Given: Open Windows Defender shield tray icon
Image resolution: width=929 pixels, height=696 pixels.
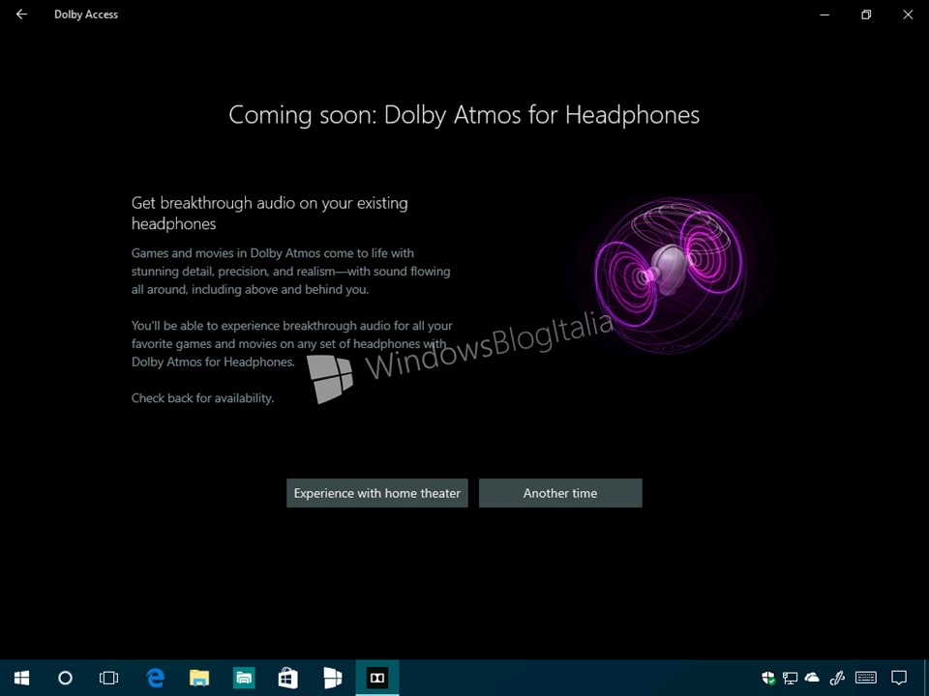Looking at the screenshot, I should coord(768,678).
